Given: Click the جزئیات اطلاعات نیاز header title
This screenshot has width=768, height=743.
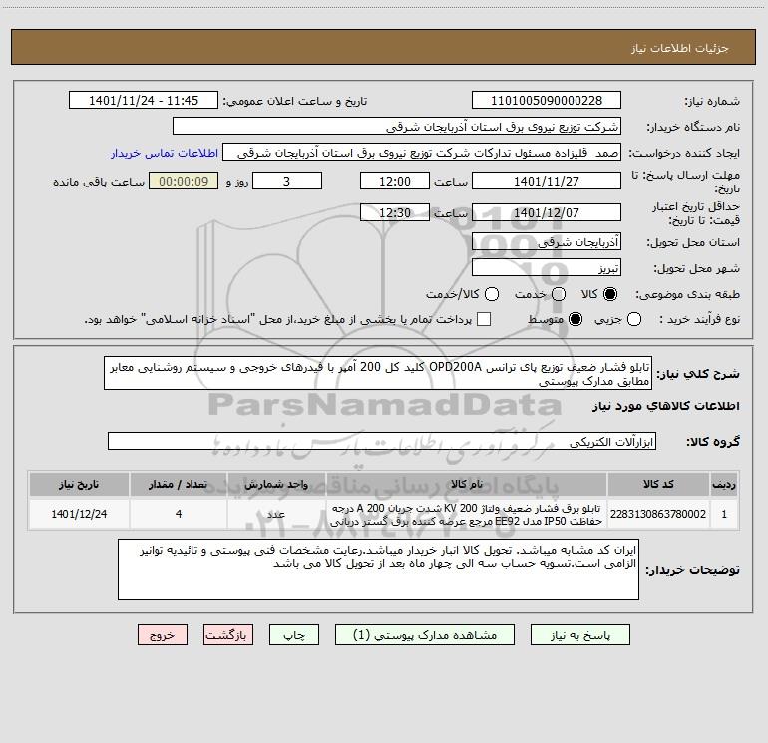Looking at the screenshot, I should [x=680, y=48].
